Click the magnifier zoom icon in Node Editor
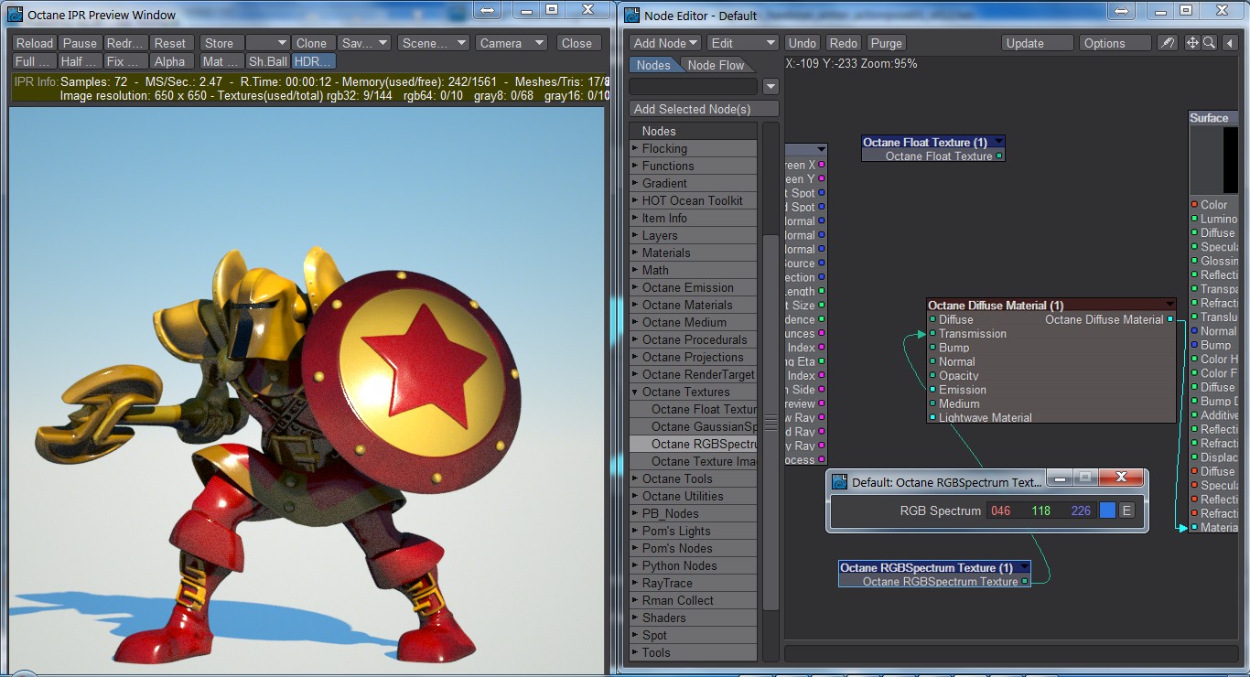The width and height of the screenshot is (1250, 677). pos(1209,43)
